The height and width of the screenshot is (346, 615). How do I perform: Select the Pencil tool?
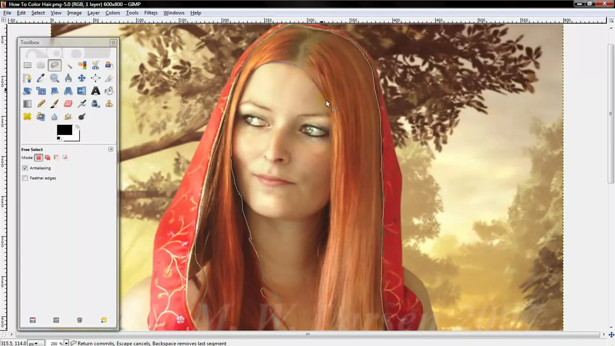pos(41,104)
